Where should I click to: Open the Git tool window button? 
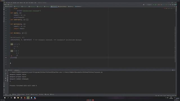[6, 94]
